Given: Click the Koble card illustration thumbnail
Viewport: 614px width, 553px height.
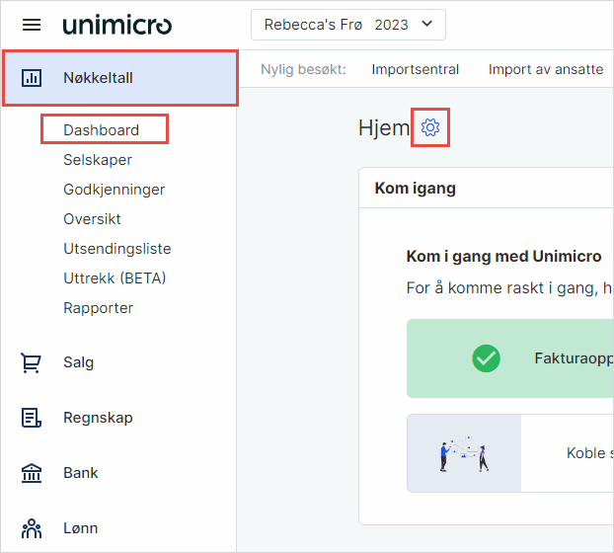Looking at the screenshot, I should coord(464,453).
